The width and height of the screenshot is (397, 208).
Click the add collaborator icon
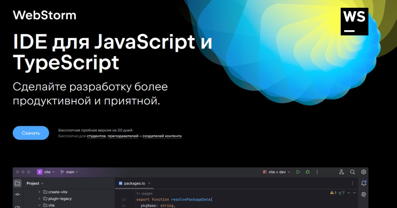pyautogui.click(x=341, y=172)
